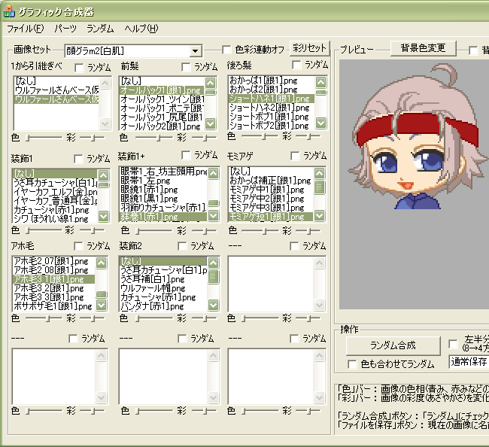Click scroll-down arrow in 装飾1+ list
489x447 pixels.
(214, 215)
